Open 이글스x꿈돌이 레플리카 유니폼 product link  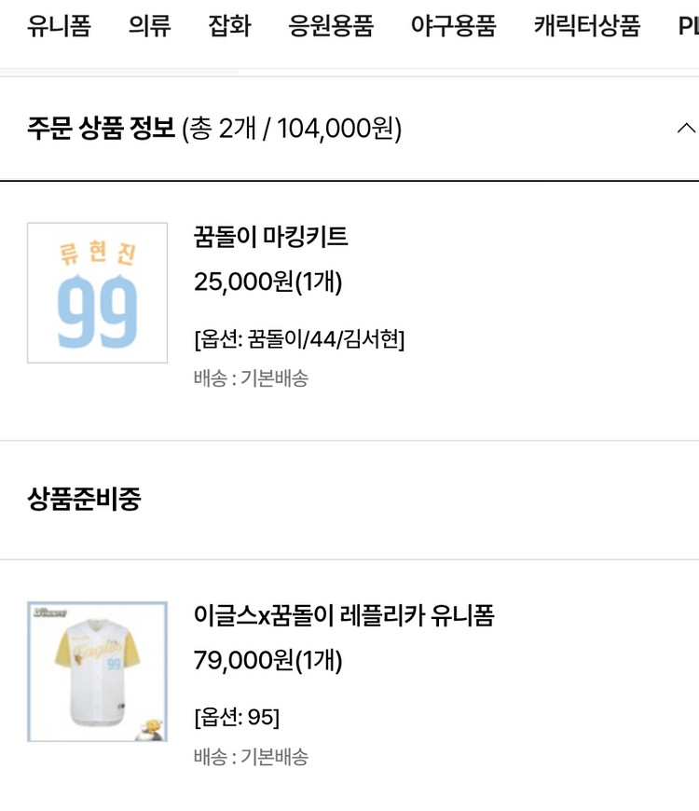344,615
